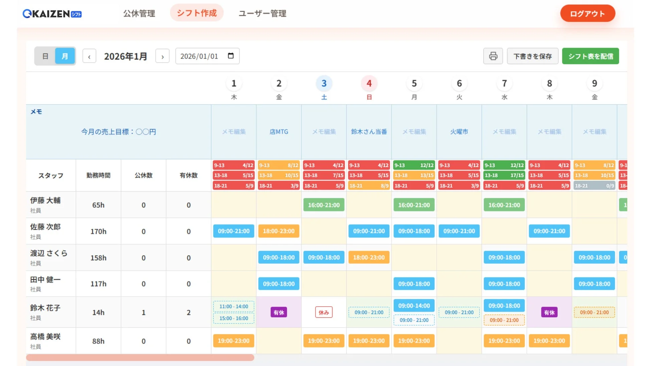Click the horizontal scrollbar at the bottom
The image size is (651, 366).
(x=140, y=357)
